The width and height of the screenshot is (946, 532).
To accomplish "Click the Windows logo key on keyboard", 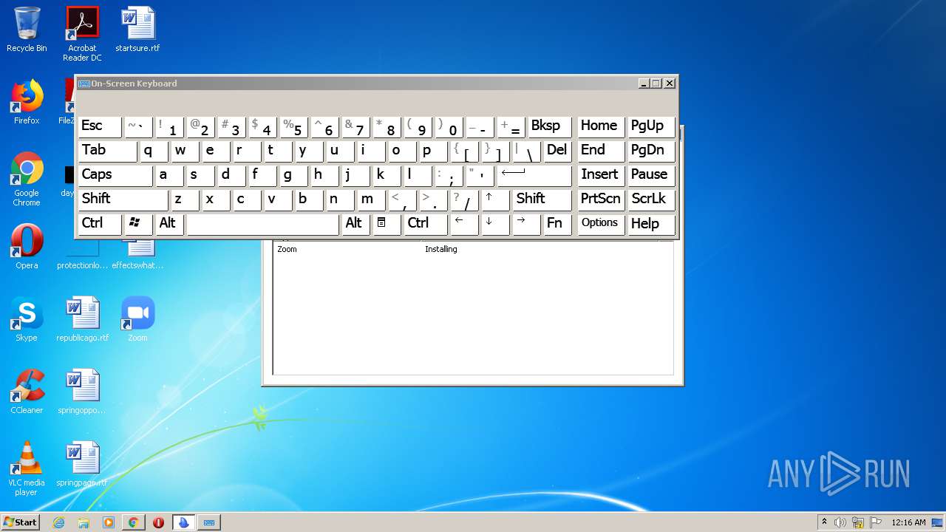I will [x=138, y=223].
